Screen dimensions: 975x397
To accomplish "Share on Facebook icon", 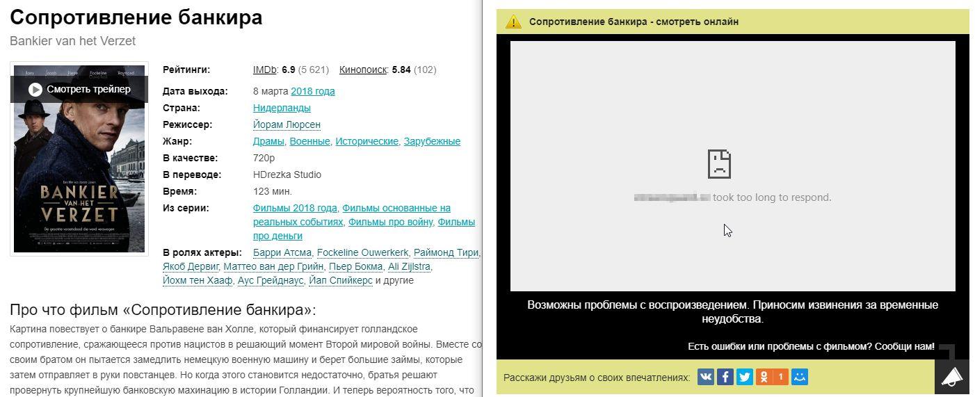I will [x=725, y=377].
